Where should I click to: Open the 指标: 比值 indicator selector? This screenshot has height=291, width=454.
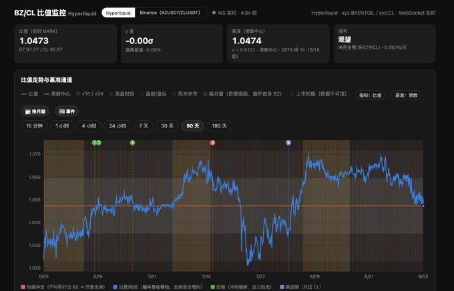[x=371, y=95]
